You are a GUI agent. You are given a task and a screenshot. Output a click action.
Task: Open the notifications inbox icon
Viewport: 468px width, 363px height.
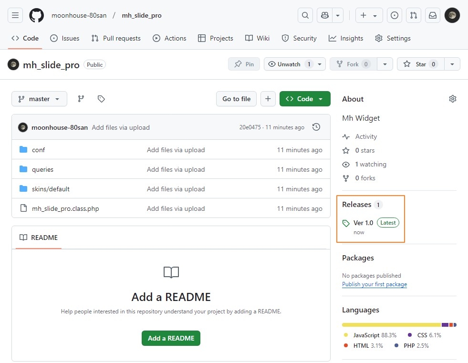click(x=433, y=15)
